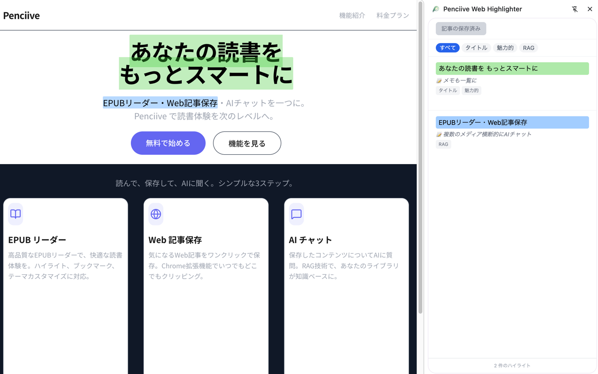Click the pencil memo icon beside 複数のメディア横断的にAIチャット
Image resolution: width=598 pixels, height=374 pixels.
[x=439, y=135]
